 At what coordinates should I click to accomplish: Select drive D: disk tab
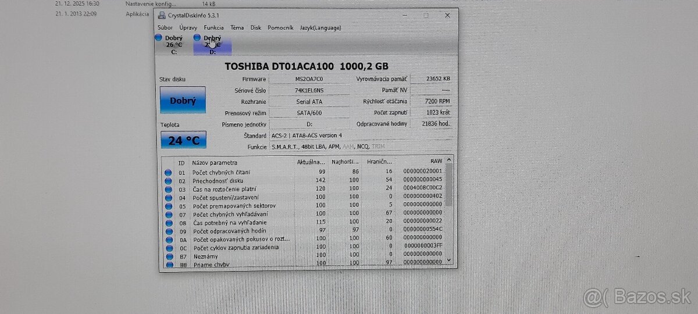pos(212,45)
